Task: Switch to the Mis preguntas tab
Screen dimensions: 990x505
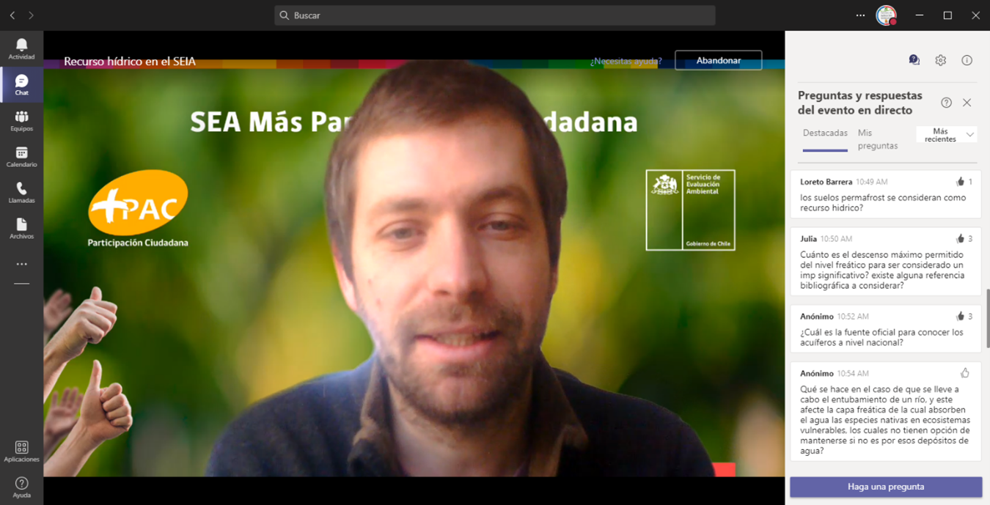Action: [x=877, y=139]
